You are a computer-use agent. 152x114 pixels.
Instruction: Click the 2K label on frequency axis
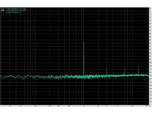(98, 106)
